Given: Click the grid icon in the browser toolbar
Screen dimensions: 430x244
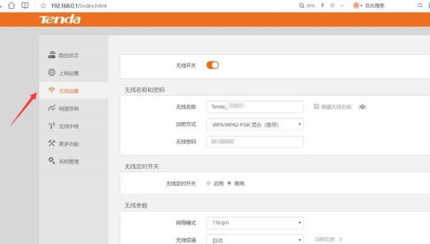Looking at the screenshot, I should pos(332,5).
